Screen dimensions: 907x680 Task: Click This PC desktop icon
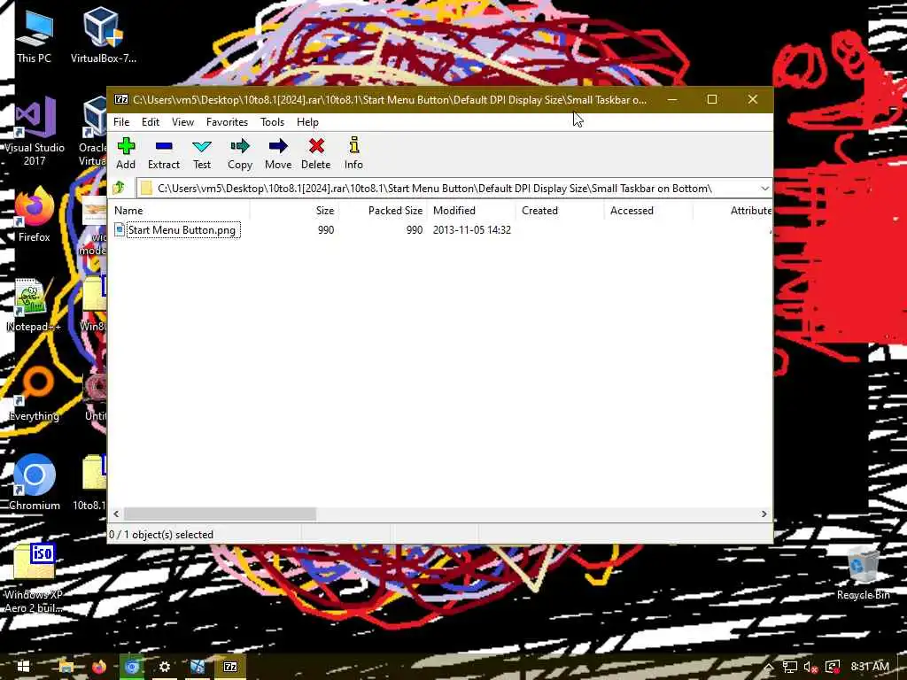[35, 36]
